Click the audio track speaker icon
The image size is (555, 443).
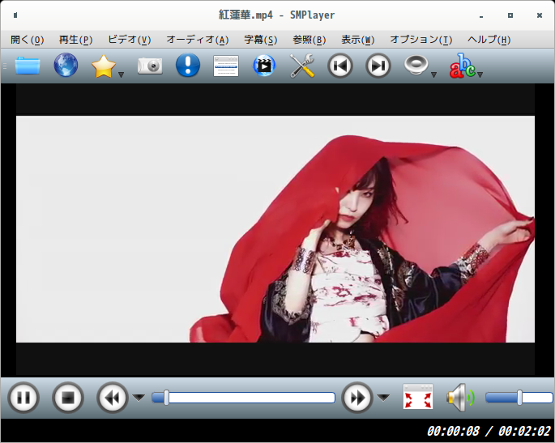coord(416,65)
